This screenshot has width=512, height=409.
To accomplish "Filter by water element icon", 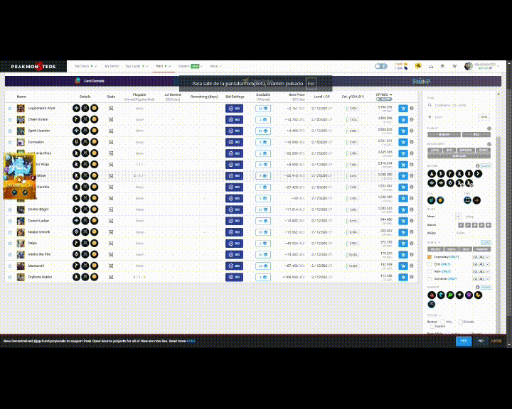I will click(441, 295).
